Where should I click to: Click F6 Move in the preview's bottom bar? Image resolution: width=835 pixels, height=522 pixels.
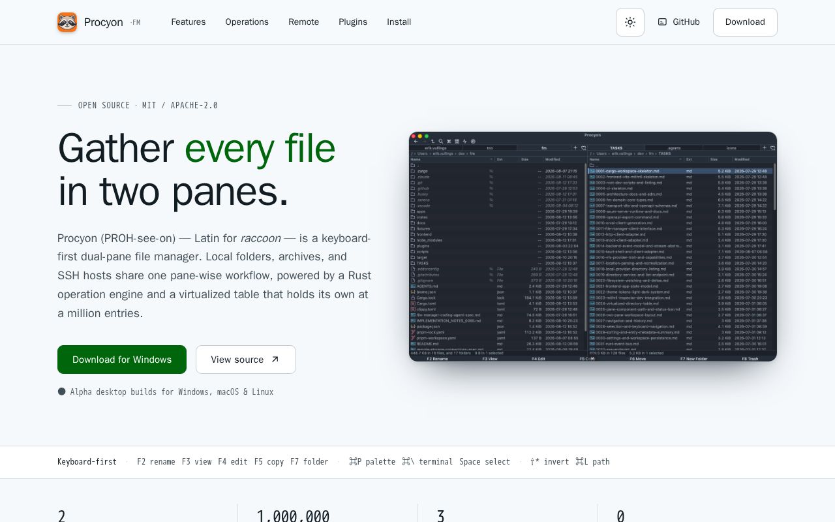tap(637, 359)
